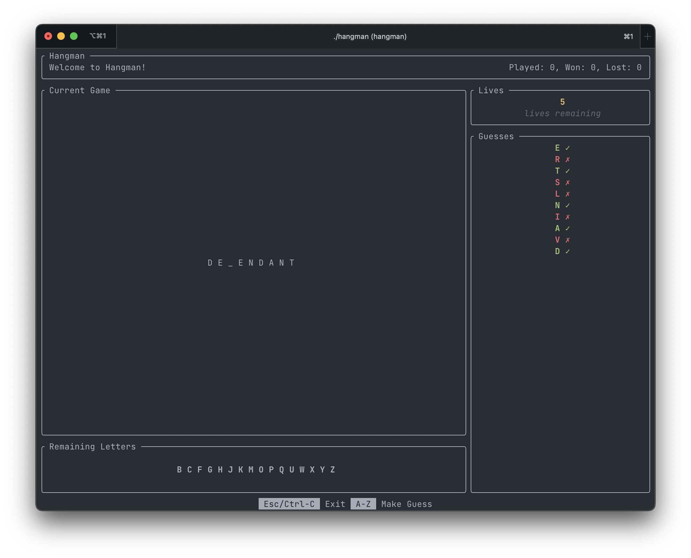This screenshot has height=558, width=691.
Task: Click the 'Played: 0, Won: 0, Lost: 0' stats
Action: click(575, 67)
